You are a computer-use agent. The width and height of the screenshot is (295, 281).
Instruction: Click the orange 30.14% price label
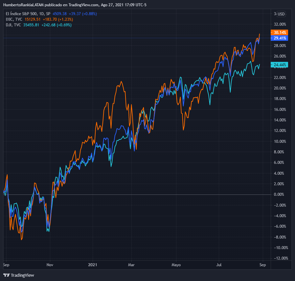(279, 33)
